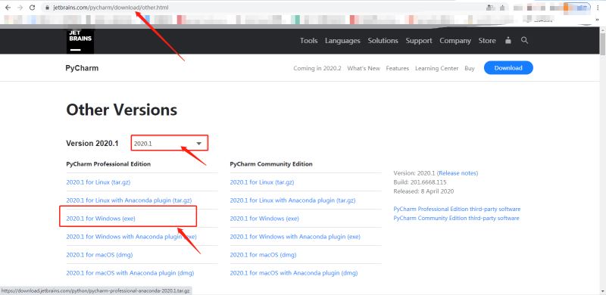The image size is (606, 295).
Task: Click the PyCharm Professional Edition heading
Action: click(108, 164)
